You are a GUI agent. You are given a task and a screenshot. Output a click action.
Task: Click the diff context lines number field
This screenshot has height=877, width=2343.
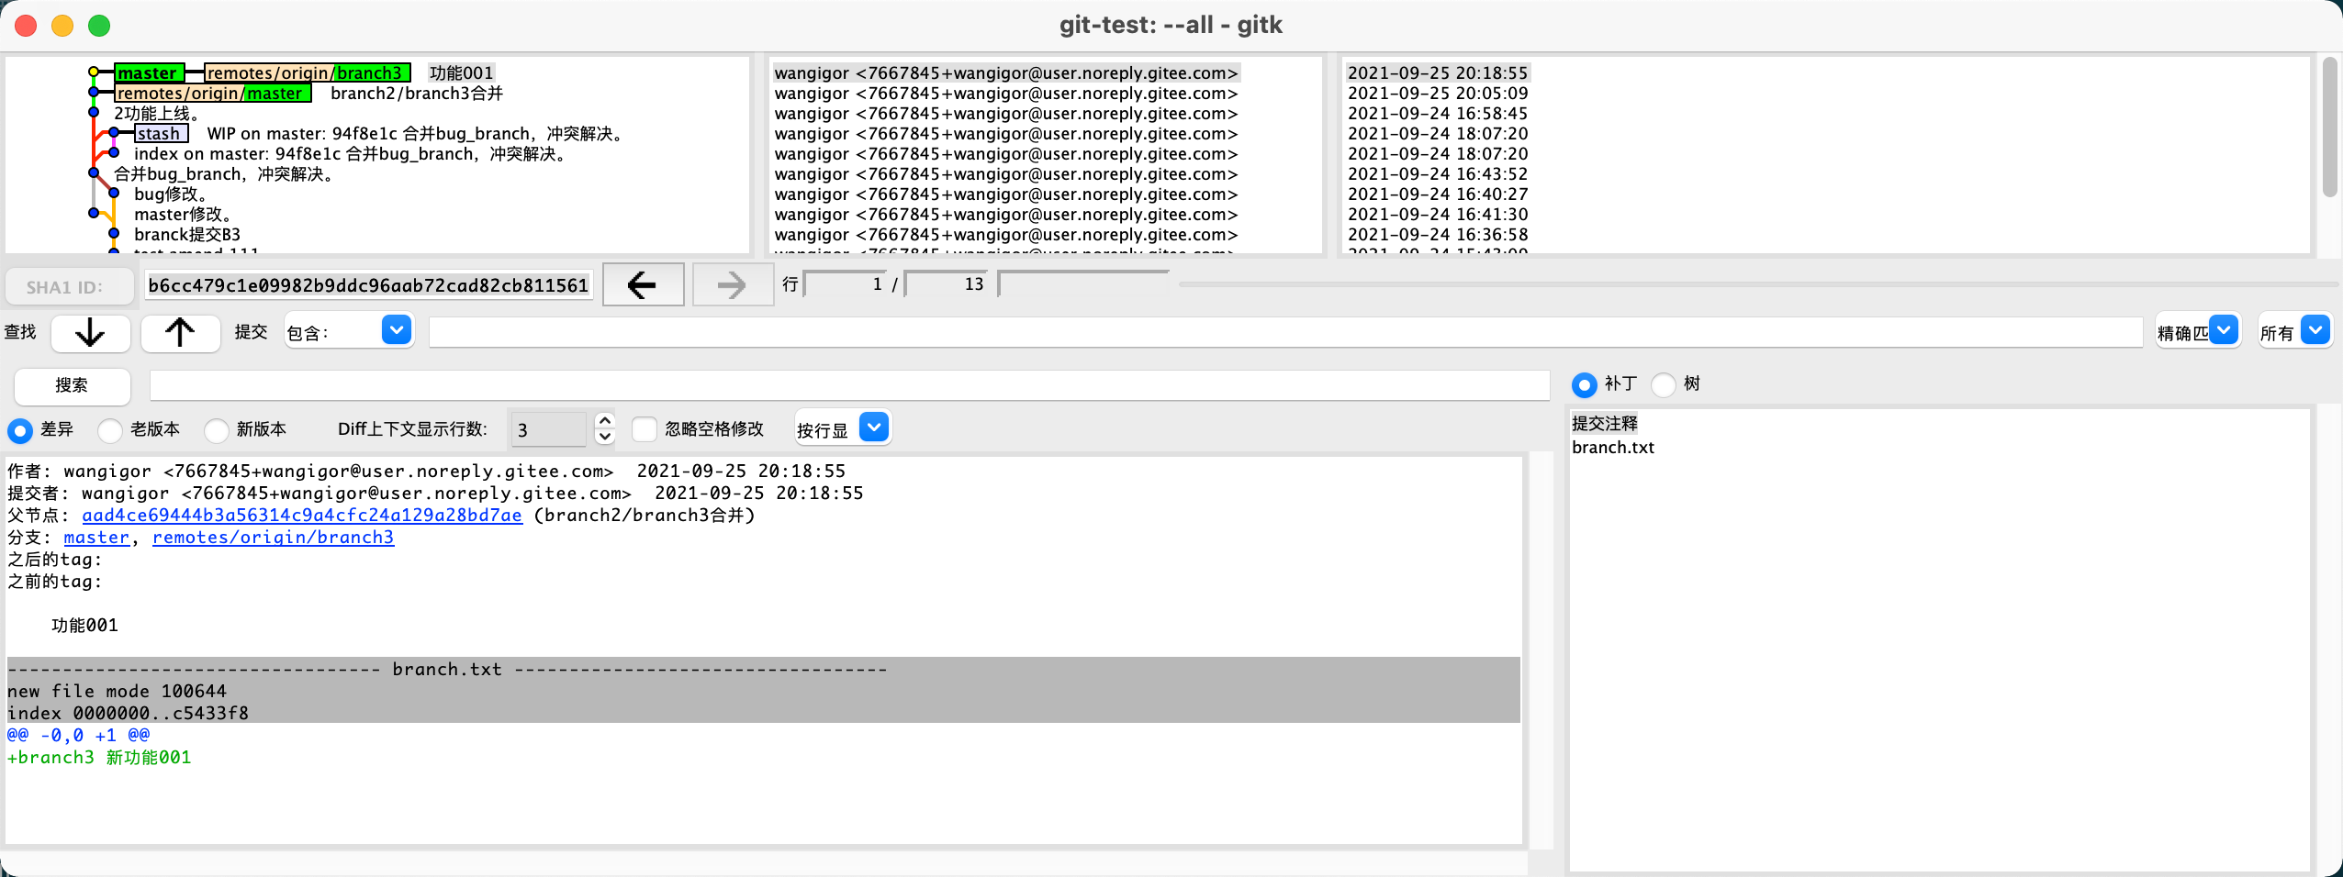click(x=548, y=429)
